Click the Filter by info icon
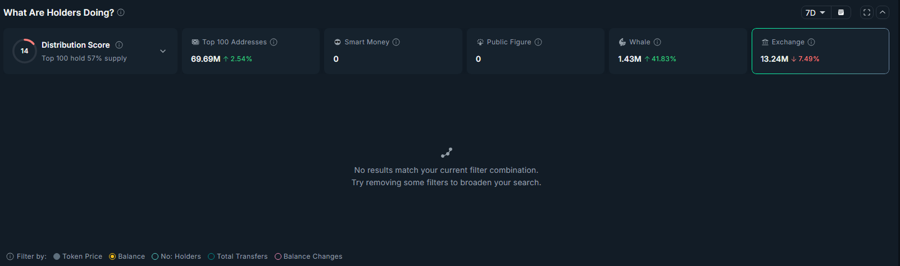Viewport: 900px width, 266px height. pyautogui.click(x=10, y=256)
